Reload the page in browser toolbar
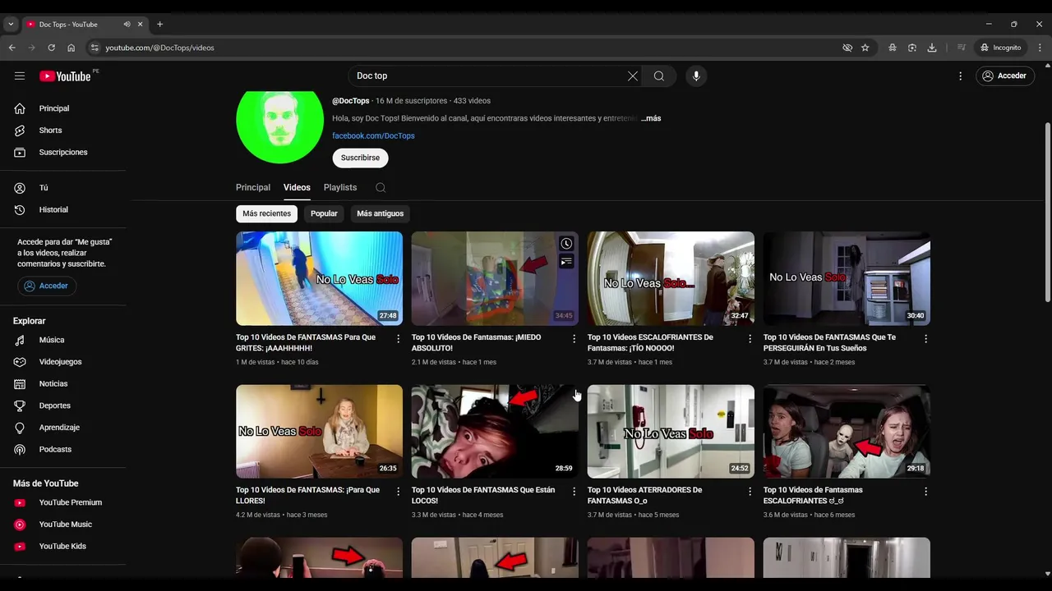 pyautogui.click(x=51, y=48)
